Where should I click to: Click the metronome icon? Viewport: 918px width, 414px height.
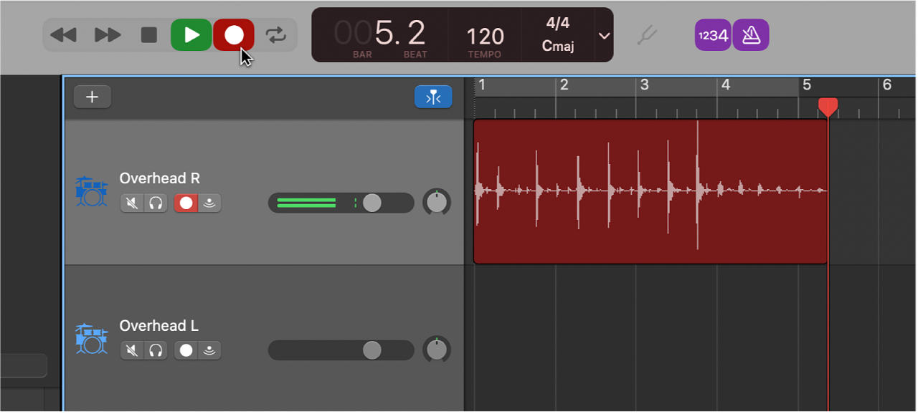tap(750, 34)
